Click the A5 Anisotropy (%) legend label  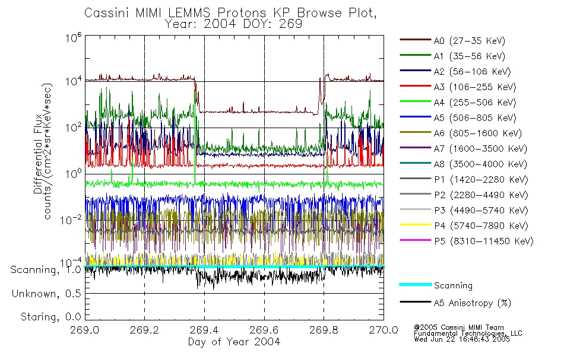pos(473,304)
